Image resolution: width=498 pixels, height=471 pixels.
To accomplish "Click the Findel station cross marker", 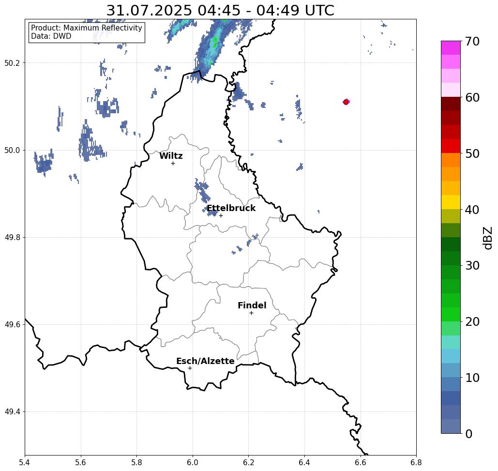I will [251, 313].
